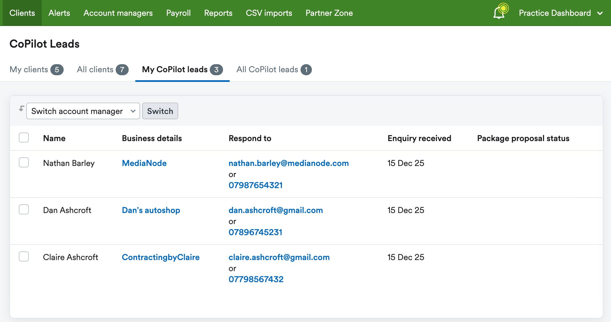Click the name Dan Ashcroft
The width and height of the screenshot is (611, 322).
click(x=67, y=210)
